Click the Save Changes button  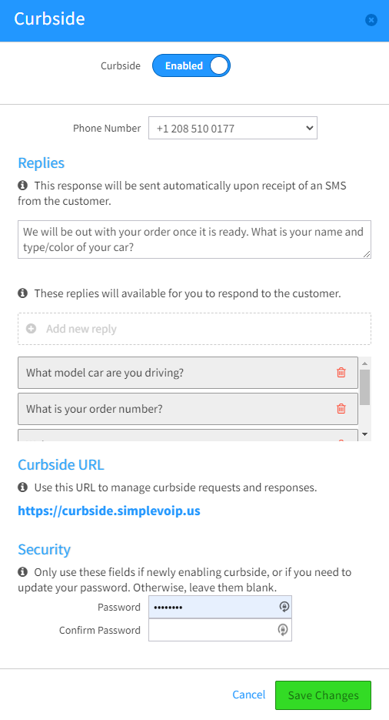pyautogui.click(x=323, y=695)
